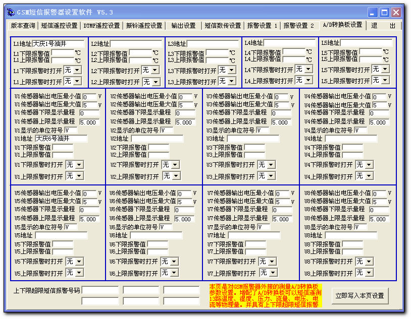Switch to 短信遥控设置 tab
The image size is (411, 319).
59,25
